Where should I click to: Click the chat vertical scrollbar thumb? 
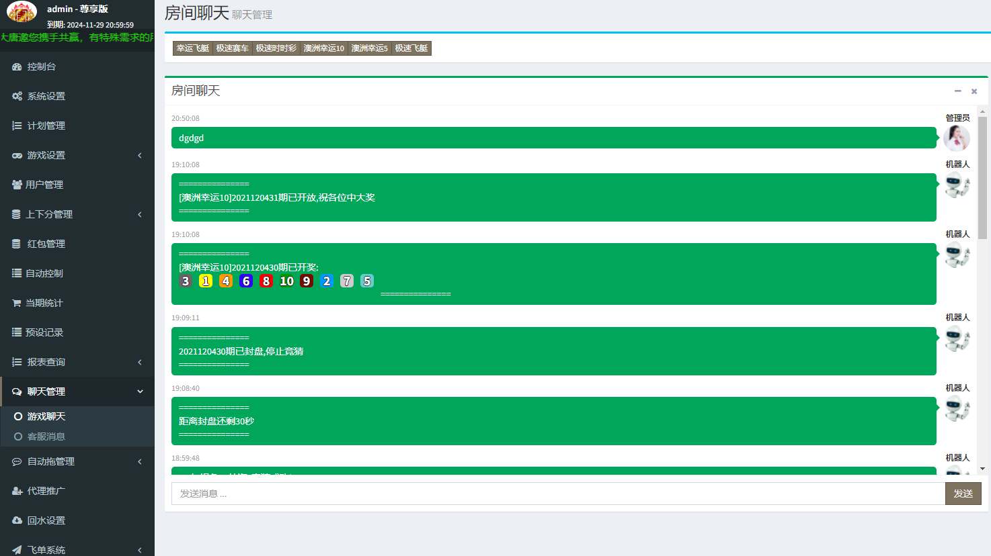click(x=982, y=178)
